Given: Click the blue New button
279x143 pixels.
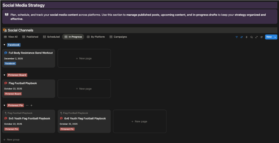Looking at the screenshot, I should tap(269, 37).
